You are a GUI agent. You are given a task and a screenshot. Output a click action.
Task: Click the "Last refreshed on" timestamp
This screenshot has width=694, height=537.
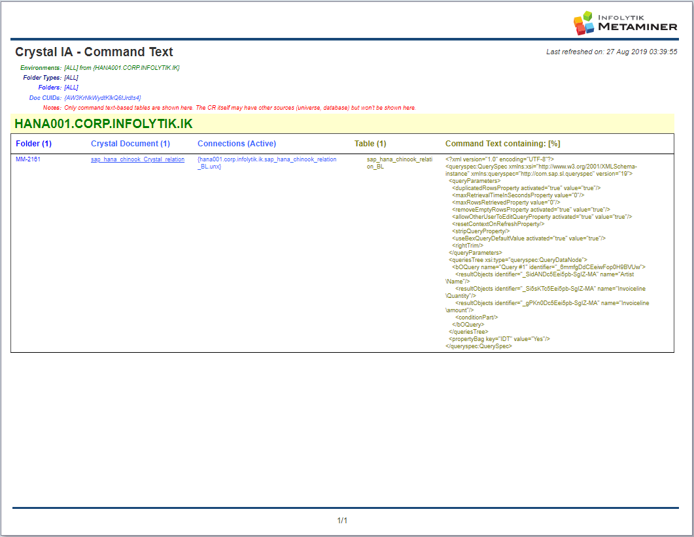coord(612,52)
